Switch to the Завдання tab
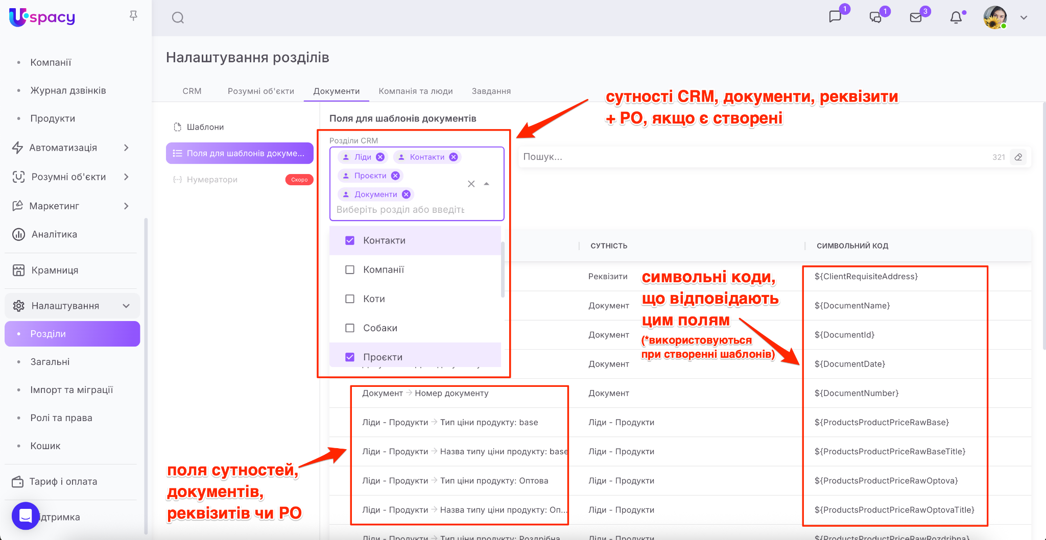1046x540 pixels. point(491,91)
